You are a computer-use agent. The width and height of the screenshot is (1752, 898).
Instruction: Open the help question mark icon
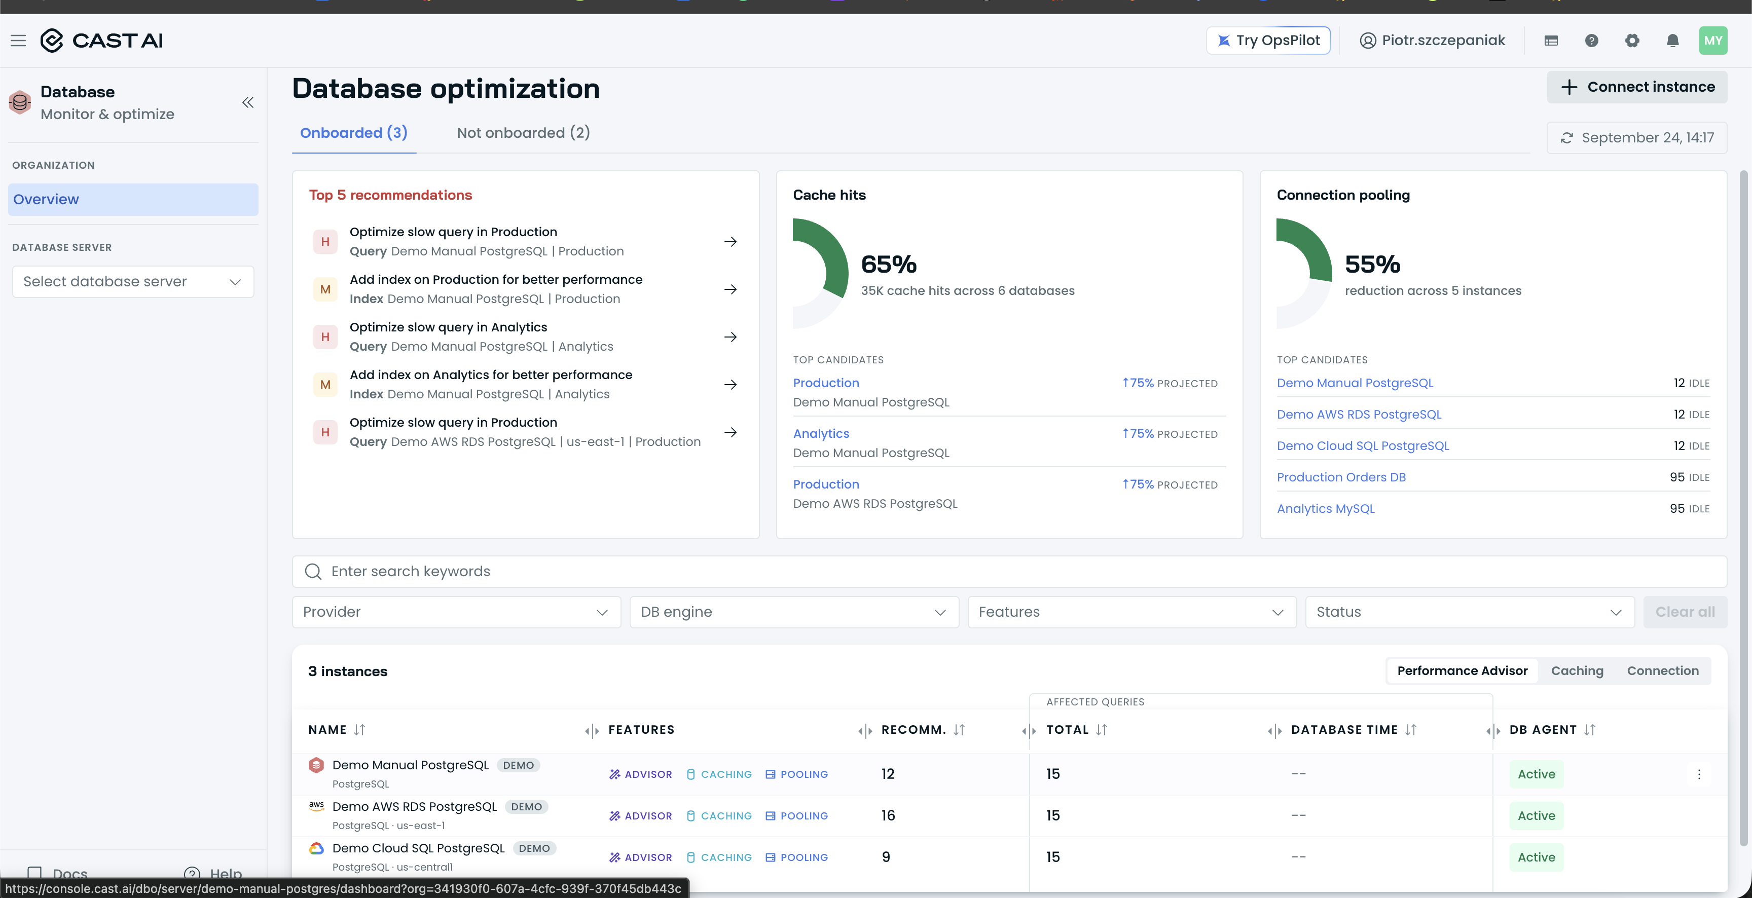(1591, 41)
